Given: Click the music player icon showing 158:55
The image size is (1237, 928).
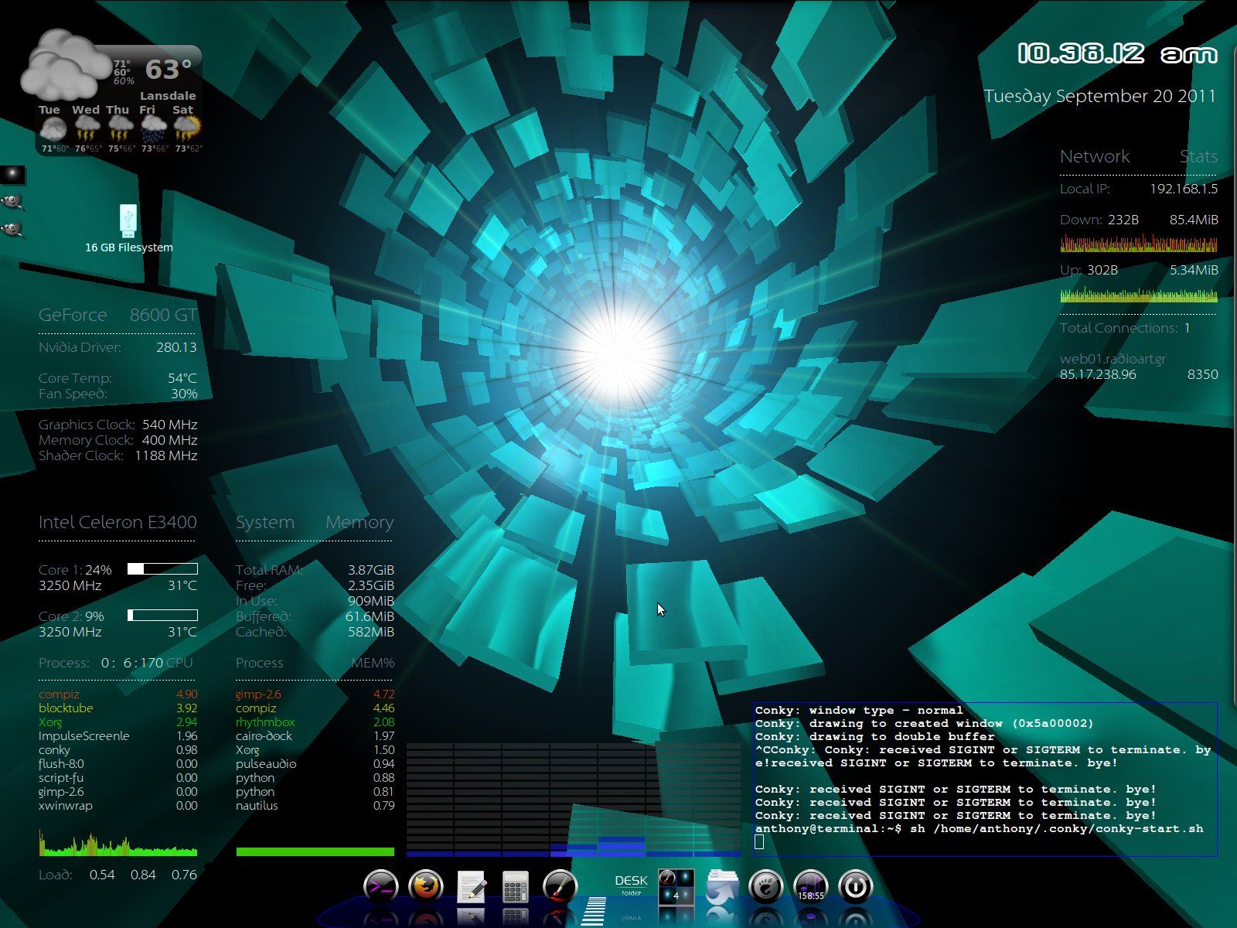Looking at the screenshot, I should 810,887.
